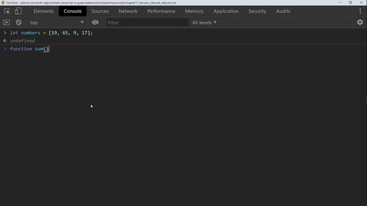Open the Performance tab
367x206 pixels.
(161, 11)
